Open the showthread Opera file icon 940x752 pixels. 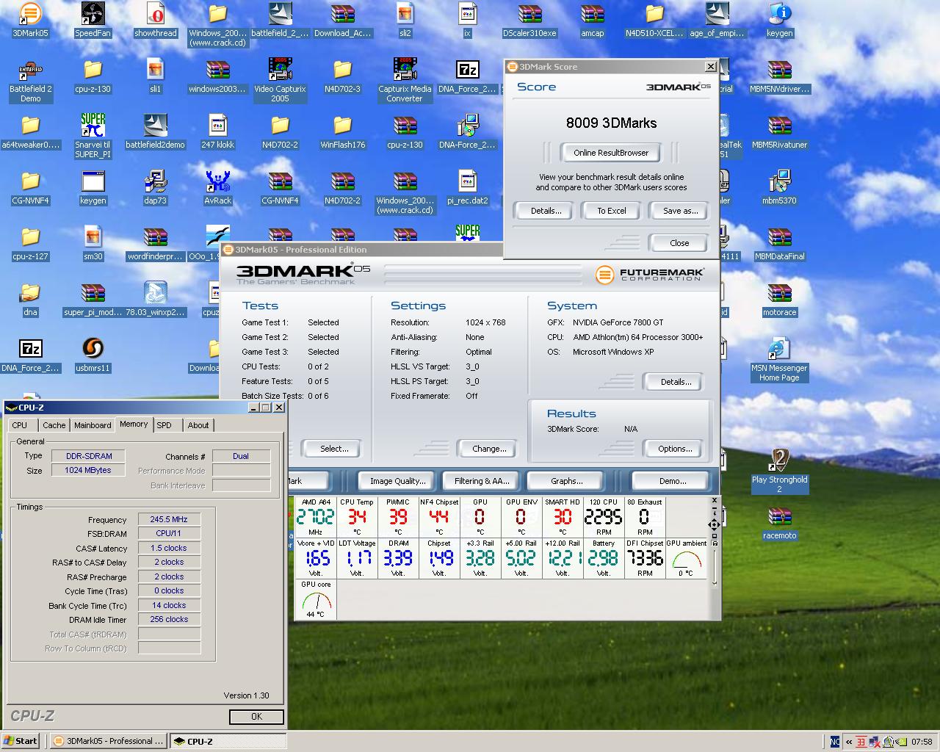(x=155, y=20)
